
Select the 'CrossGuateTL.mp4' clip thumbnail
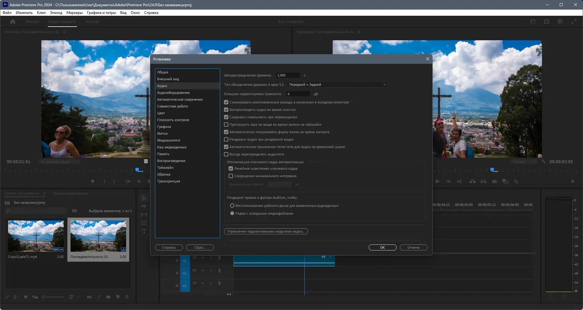(36, 236)
